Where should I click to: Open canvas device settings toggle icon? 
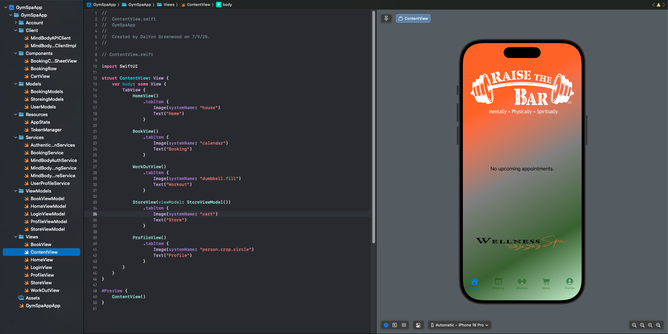pos(418,325)
